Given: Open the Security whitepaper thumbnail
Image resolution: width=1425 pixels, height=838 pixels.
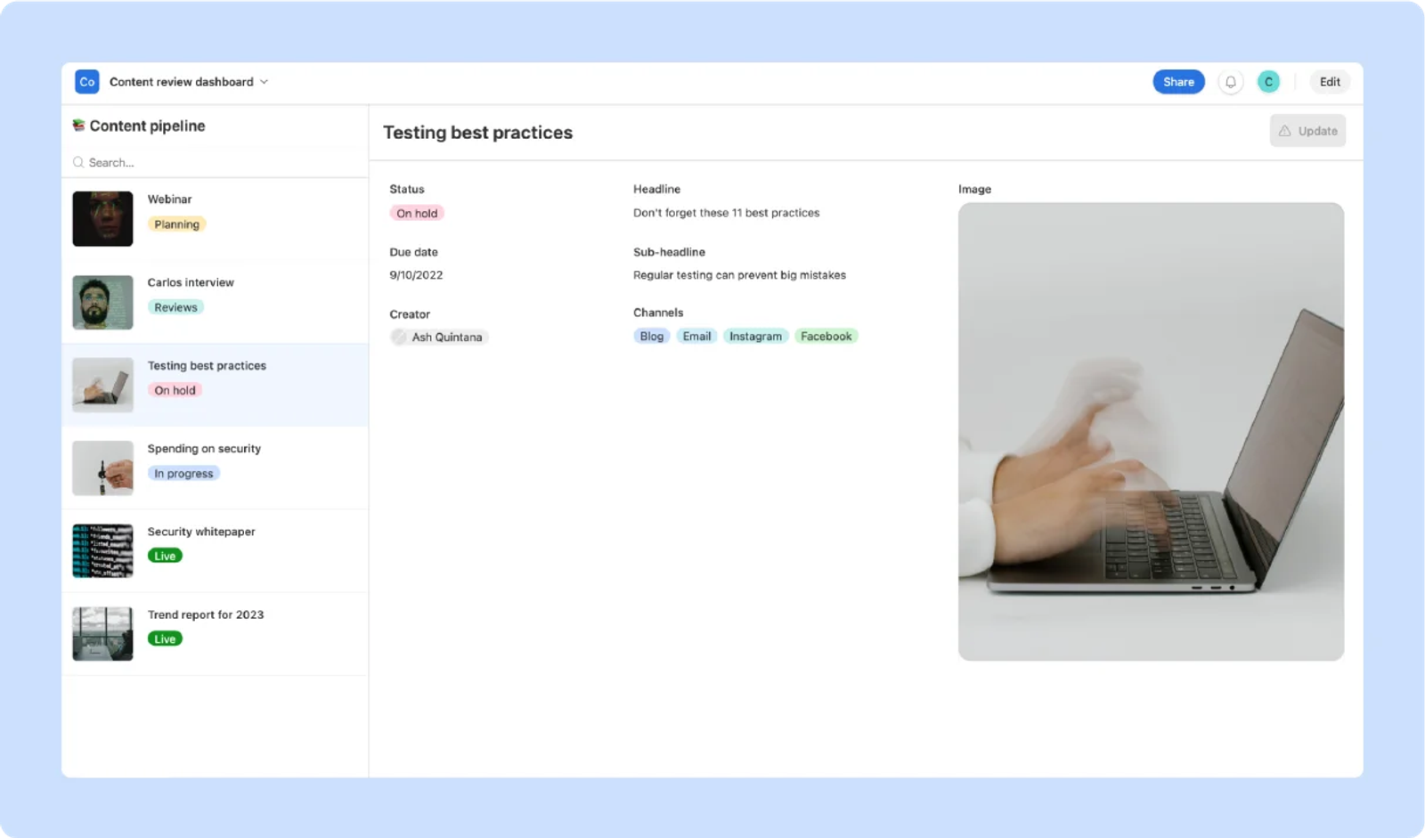Looking at the screenshot, I should pyautogui.click(x=102, y=551).
